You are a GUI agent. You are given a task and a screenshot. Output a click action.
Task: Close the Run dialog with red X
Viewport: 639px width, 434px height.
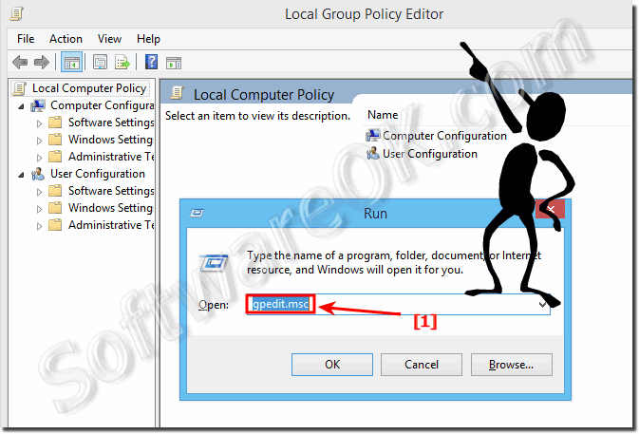(x=550, y=209)
